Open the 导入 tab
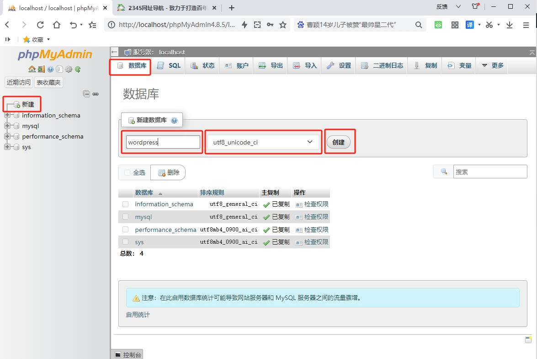This screenshot has height=359, width=537. 305,65
